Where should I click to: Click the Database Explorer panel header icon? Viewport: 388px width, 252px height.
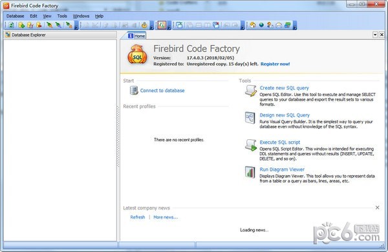click(8, 35)
